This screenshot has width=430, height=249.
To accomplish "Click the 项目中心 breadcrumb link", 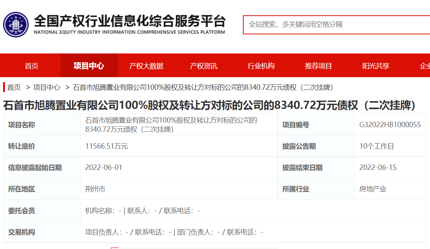I will (47, 87).
